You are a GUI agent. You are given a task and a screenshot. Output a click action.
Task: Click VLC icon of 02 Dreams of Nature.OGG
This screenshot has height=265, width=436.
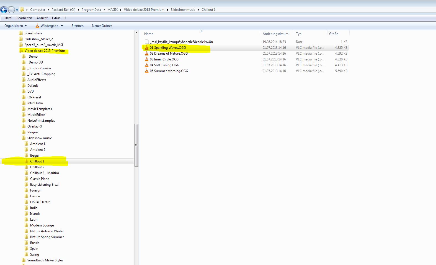pos(147,53)
